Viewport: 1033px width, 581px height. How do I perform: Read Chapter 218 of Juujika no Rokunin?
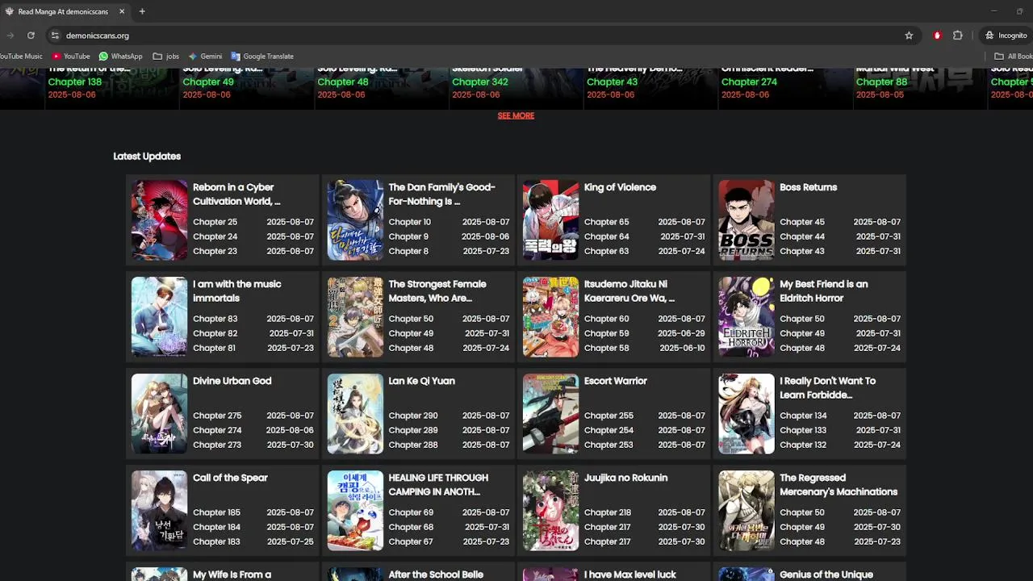(x=608, y=512)
